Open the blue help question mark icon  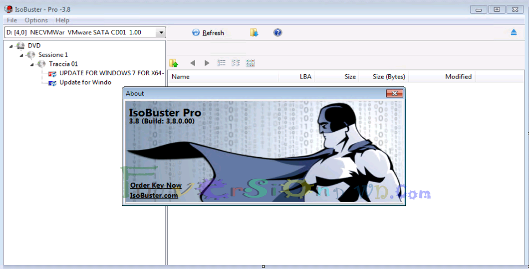pos(278,32)
